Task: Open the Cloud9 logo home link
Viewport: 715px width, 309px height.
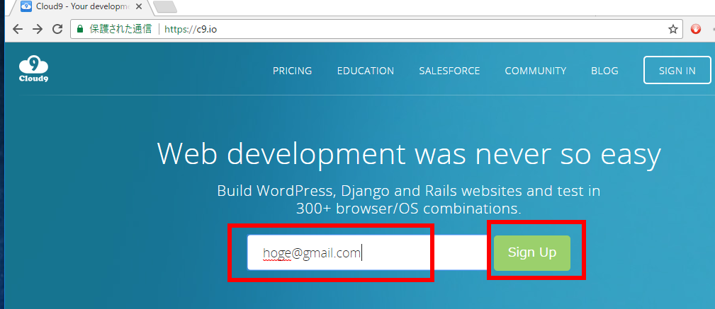Action: click(x=34, y=69)
